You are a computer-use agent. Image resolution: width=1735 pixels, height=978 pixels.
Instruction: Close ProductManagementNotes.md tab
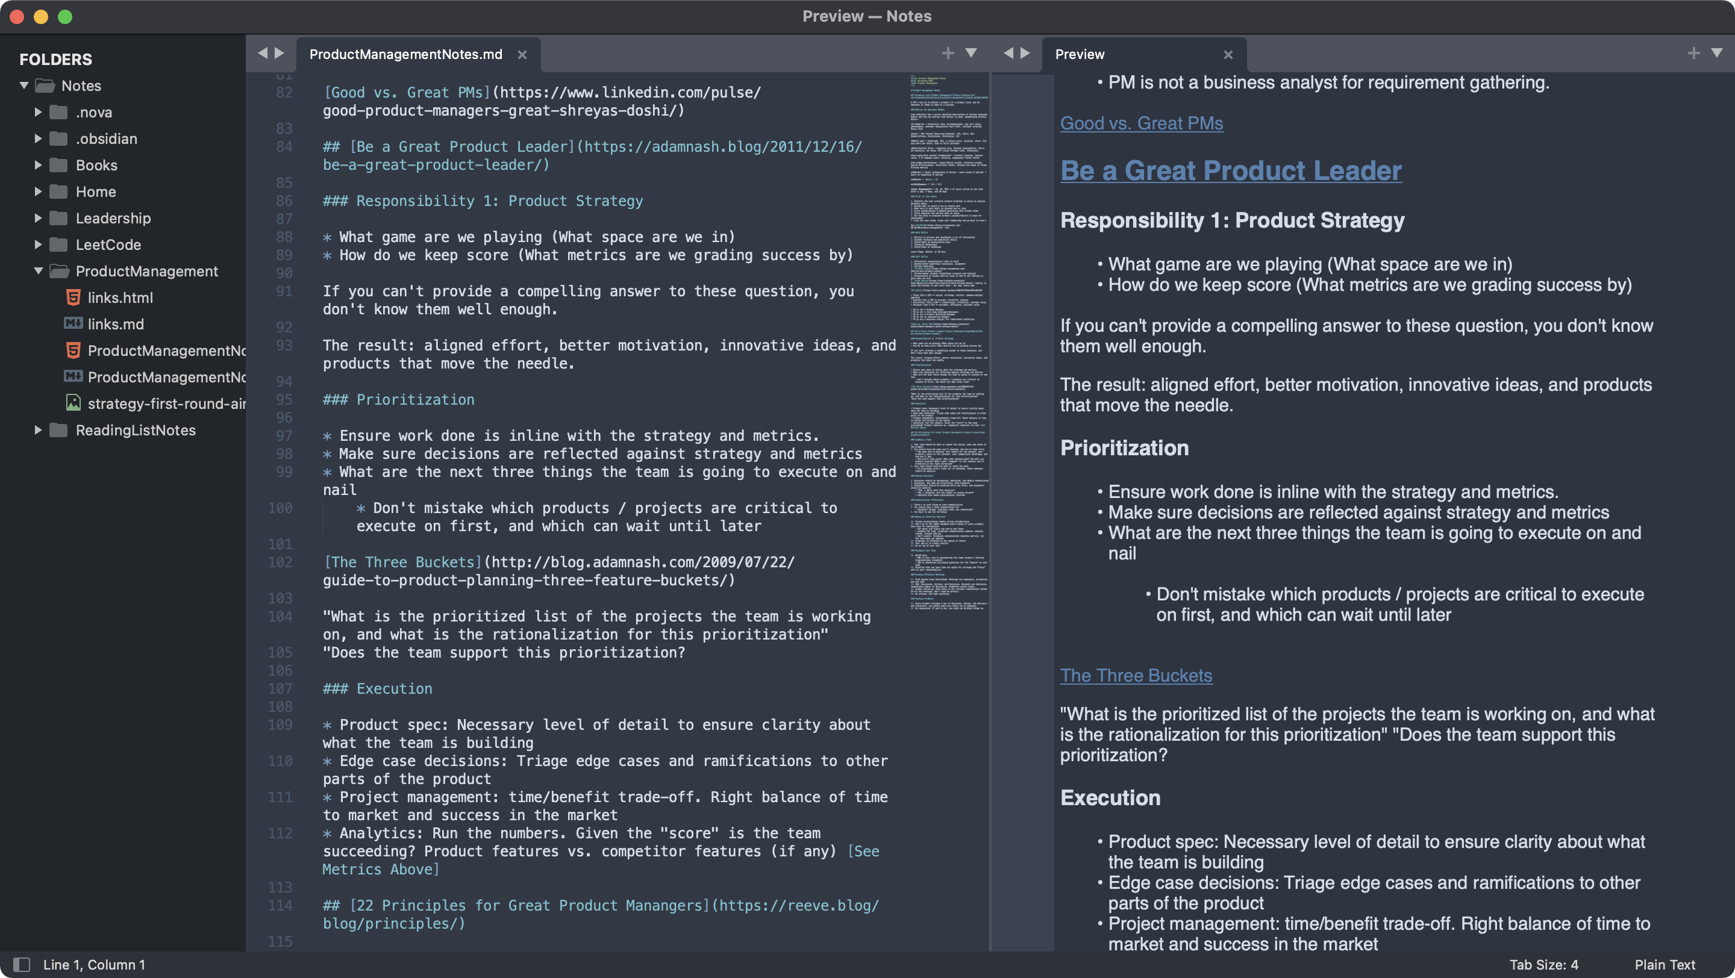click(522, 55)
